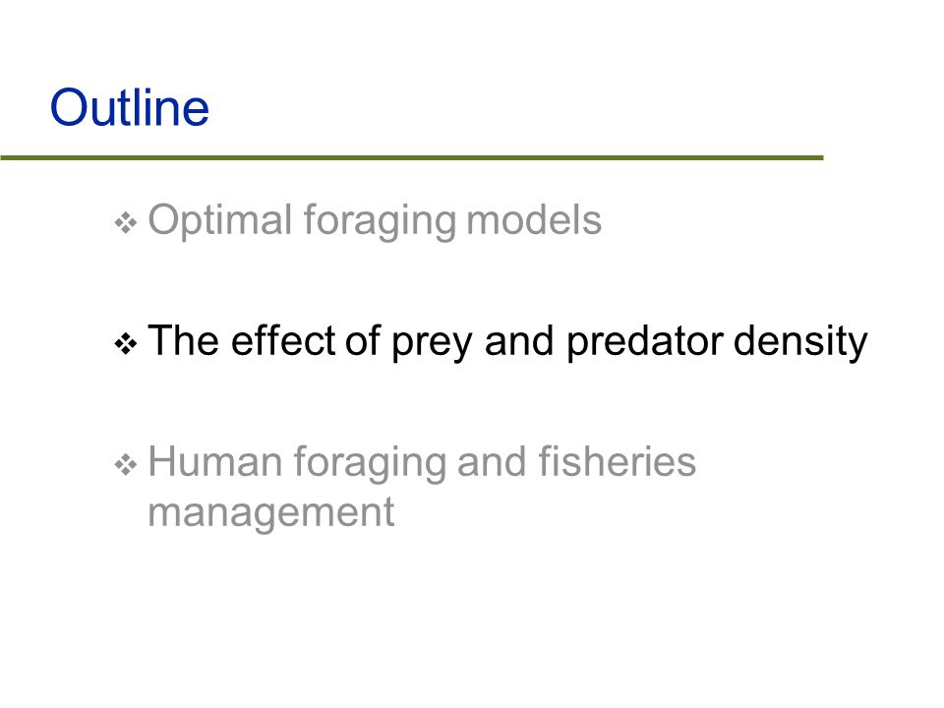Click the black diamond bullet beside The effect
The width and height of the screenshot is (944, 708).
click(126, 344)
